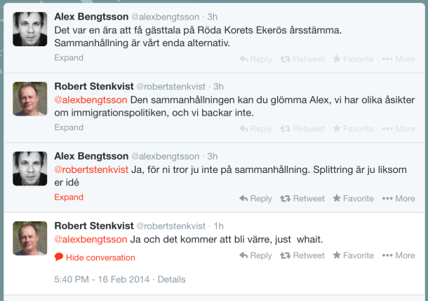Open More menu on Alex's first tweet

pos(399,59)
